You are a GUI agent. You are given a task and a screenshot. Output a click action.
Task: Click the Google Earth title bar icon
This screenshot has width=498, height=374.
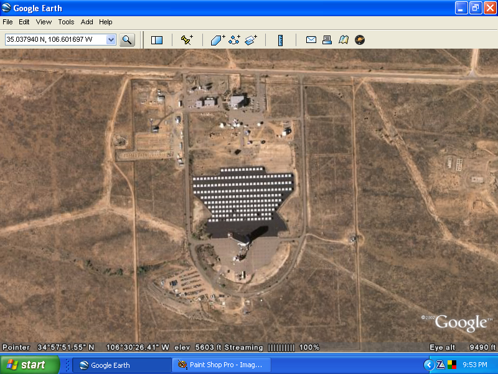pyautogui.click(x=6, y=7)
